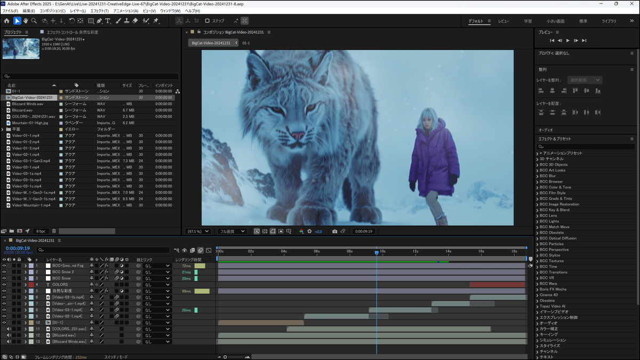The image size is (640, 360).
Task: Select the Zoom magnifier tool
Action: pos(34,21)
